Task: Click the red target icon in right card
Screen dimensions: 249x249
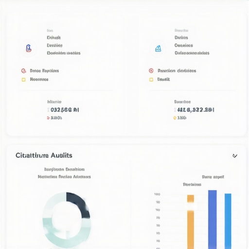Action: pyautogui.click(x=151, y=71)
